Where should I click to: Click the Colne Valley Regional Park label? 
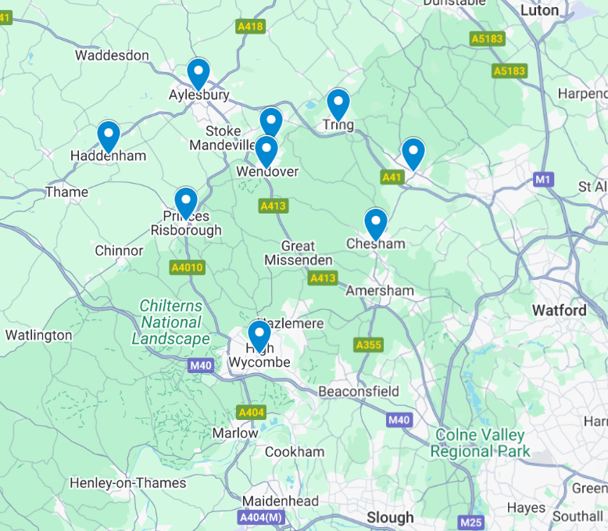pyautogui.click(x=480, y=443)
